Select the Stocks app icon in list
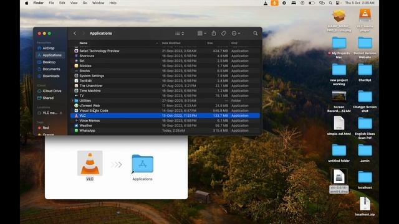The height and width of the screenshot is (224, 399). 76,71
